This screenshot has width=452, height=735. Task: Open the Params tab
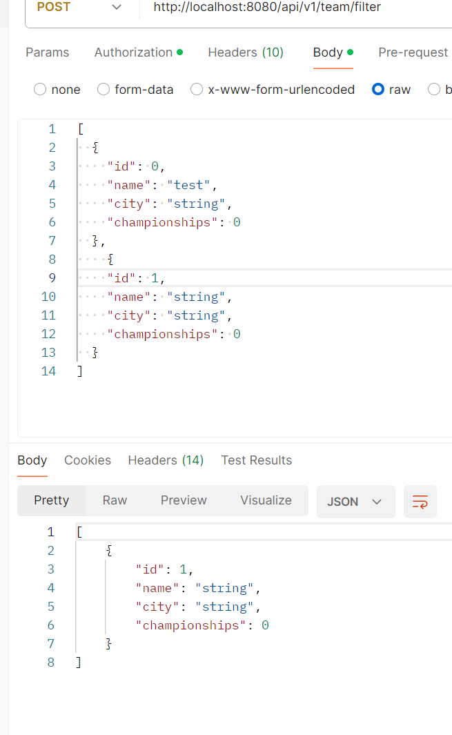[48, 52]
